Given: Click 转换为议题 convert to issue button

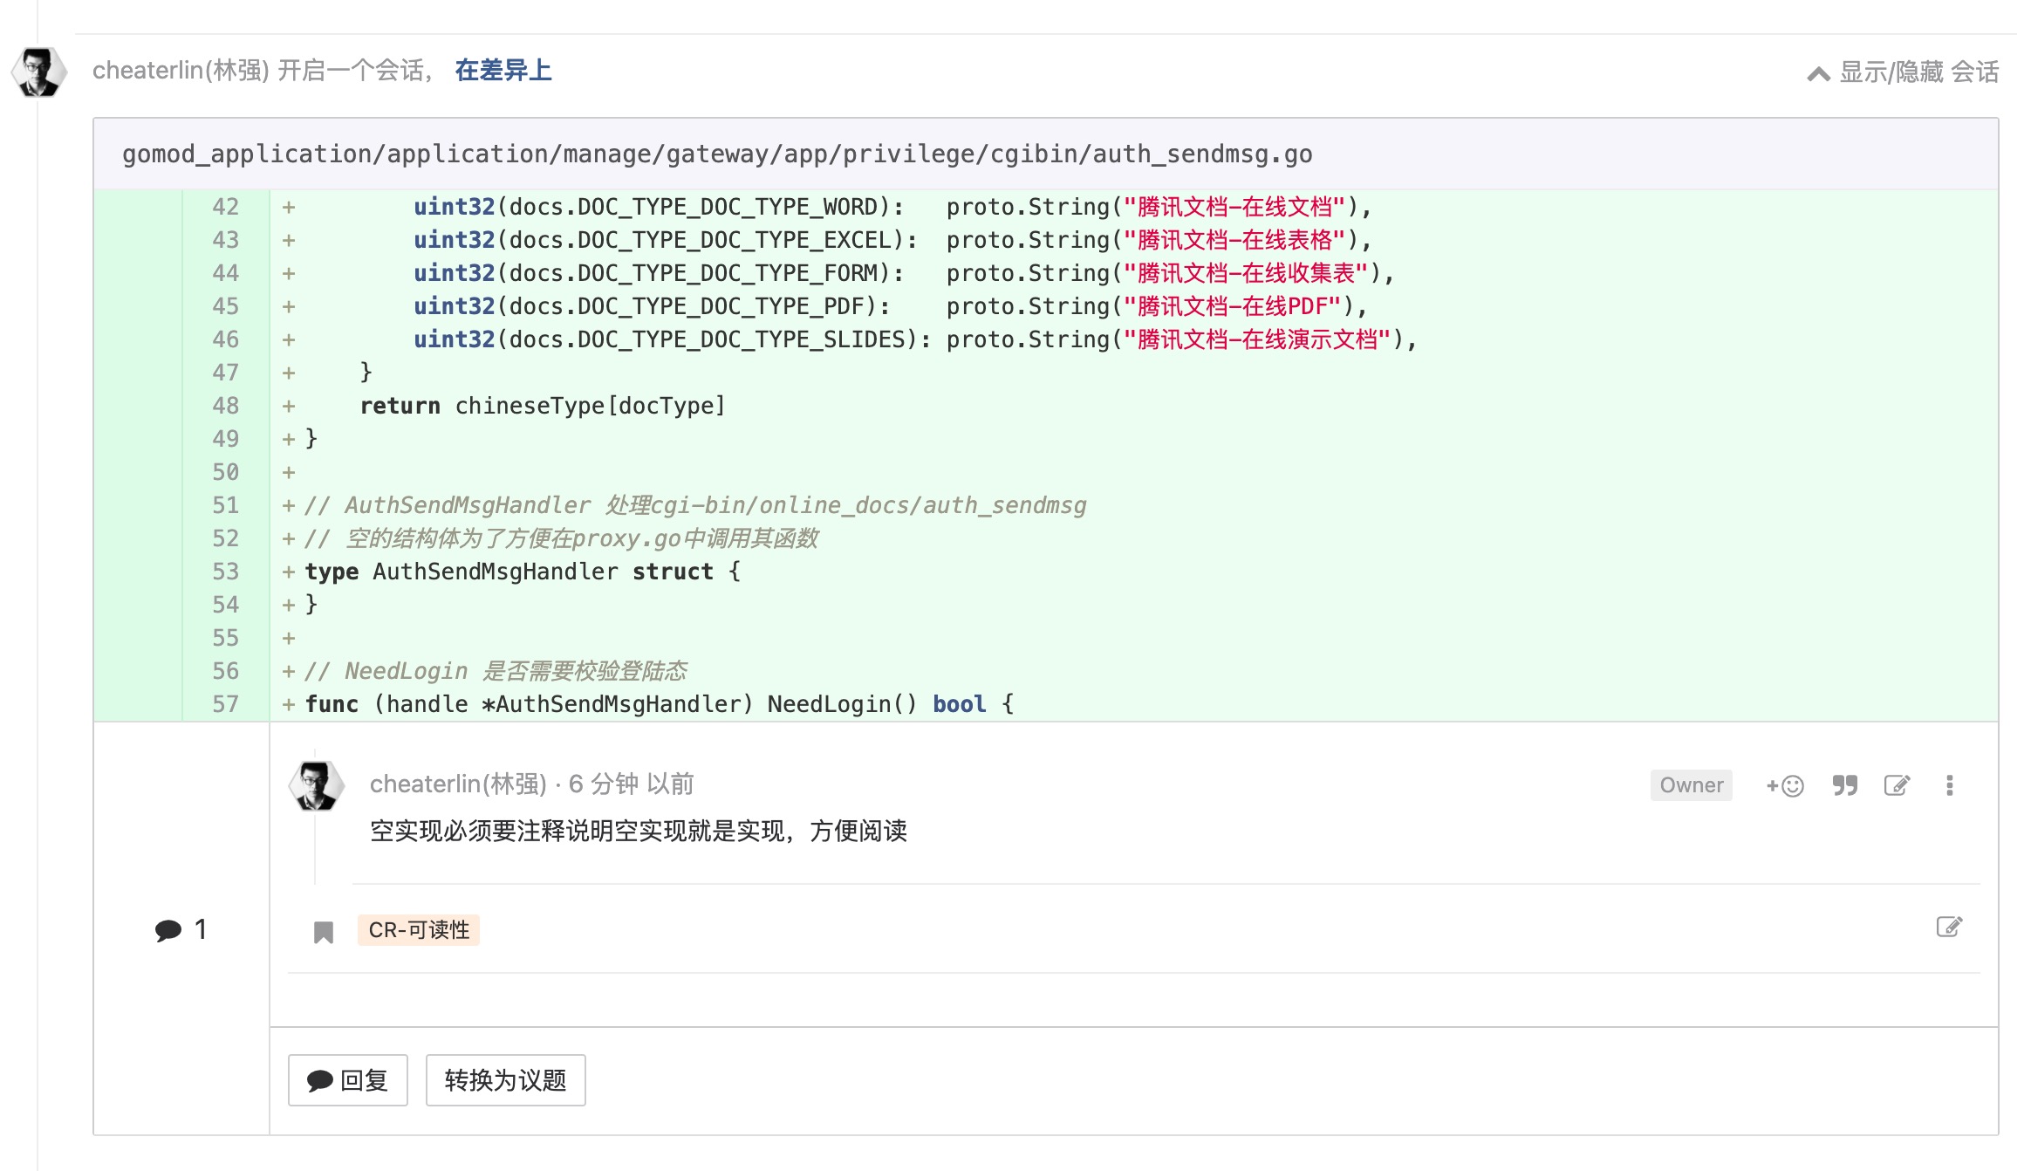Looking at the screenshot, I should pos(505,1080).
